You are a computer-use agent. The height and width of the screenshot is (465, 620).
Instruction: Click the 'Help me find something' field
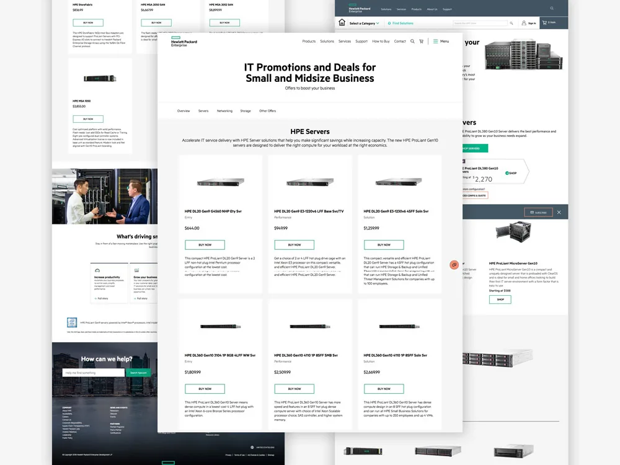94,373
